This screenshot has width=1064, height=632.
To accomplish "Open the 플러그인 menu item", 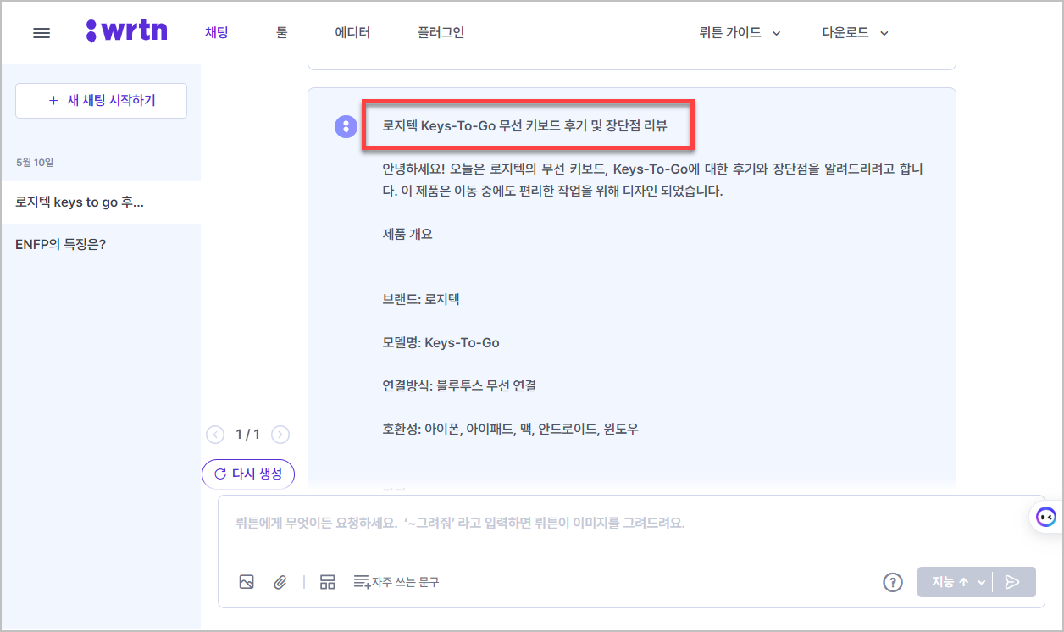I will (x=440, y=31).
